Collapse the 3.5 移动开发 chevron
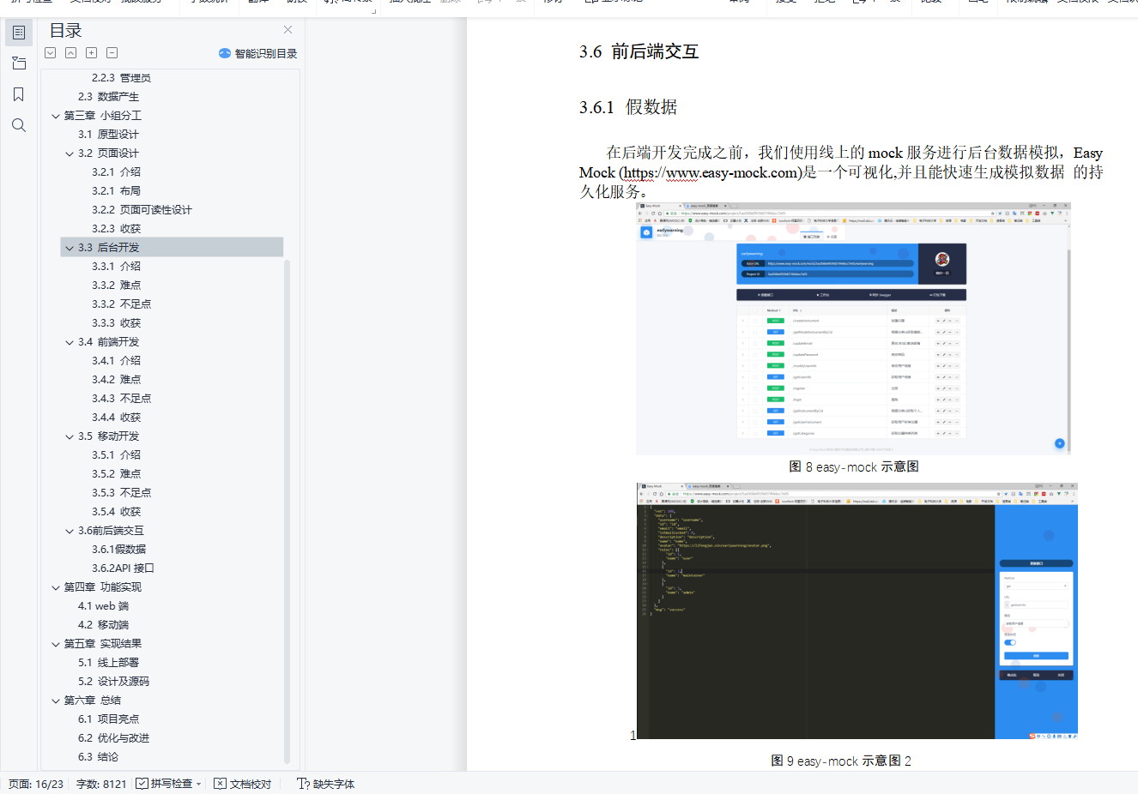The height and width of the screenshot is (794, 1138). [x=70, y=436]
